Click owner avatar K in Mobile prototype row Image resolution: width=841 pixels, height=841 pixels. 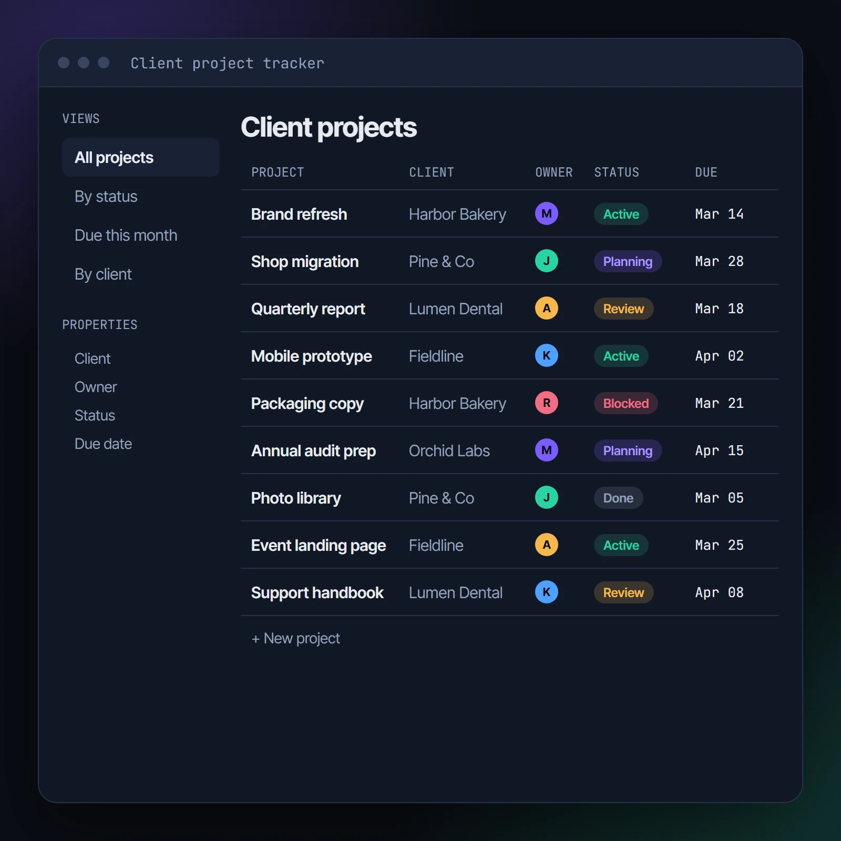click(x=547, y=355)
